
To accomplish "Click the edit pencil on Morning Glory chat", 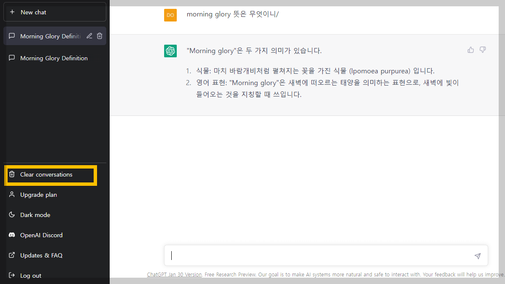I will pyautogui.click(x=89, y=36).
